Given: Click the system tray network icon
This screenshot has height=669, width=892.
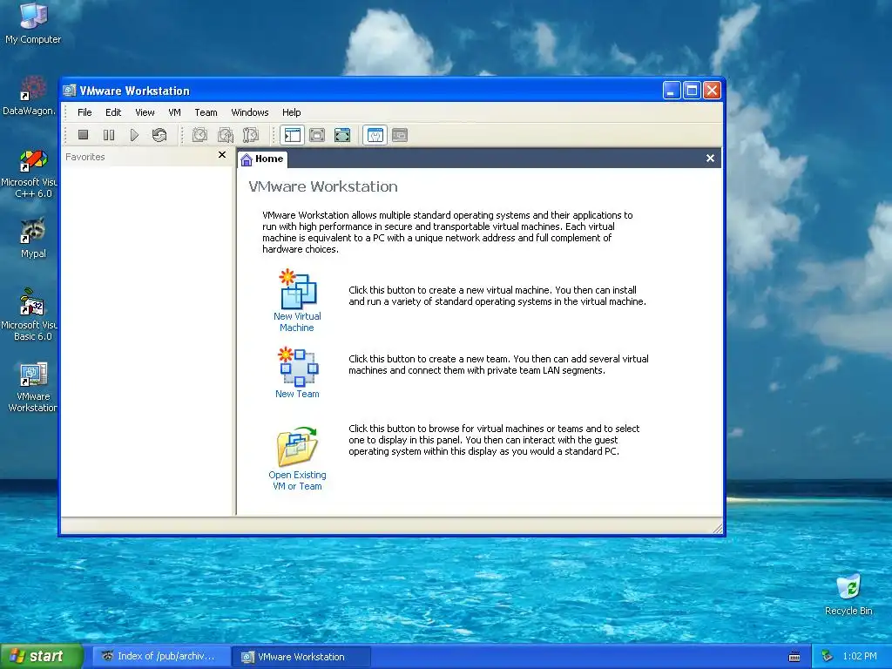Looking at the screenshot, I should click(827, 657).
